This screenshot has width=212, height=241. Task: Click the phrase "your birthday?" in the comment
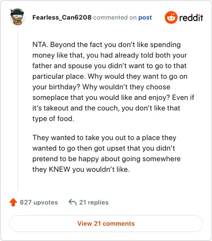[x=56, y=87]
